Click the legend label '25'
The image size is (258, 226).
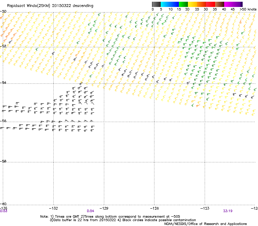pos(197,9)
